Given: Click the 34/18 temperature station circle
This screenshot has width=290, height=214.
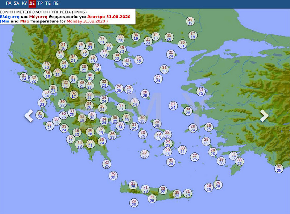Looking at the screenshot, I should [156, 36].
